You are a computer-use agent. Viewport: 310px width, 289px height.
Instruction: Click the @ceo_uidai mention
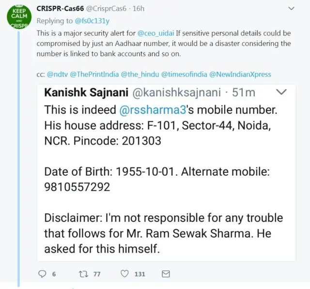click(157, 33)
